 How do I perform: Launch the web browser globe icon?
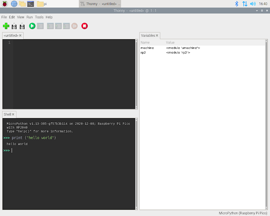[x=14, y=4]
